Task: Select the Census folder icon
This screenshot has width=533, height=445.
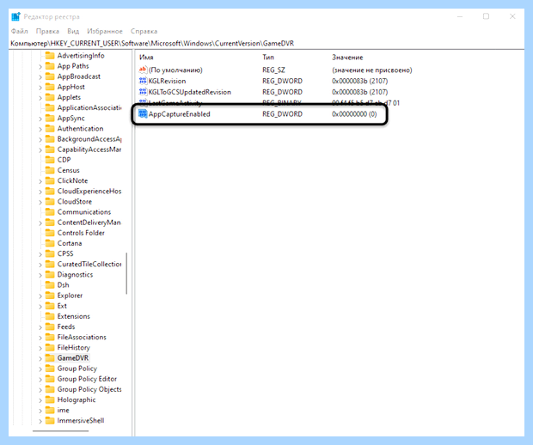Action: (x=50, y=170)
